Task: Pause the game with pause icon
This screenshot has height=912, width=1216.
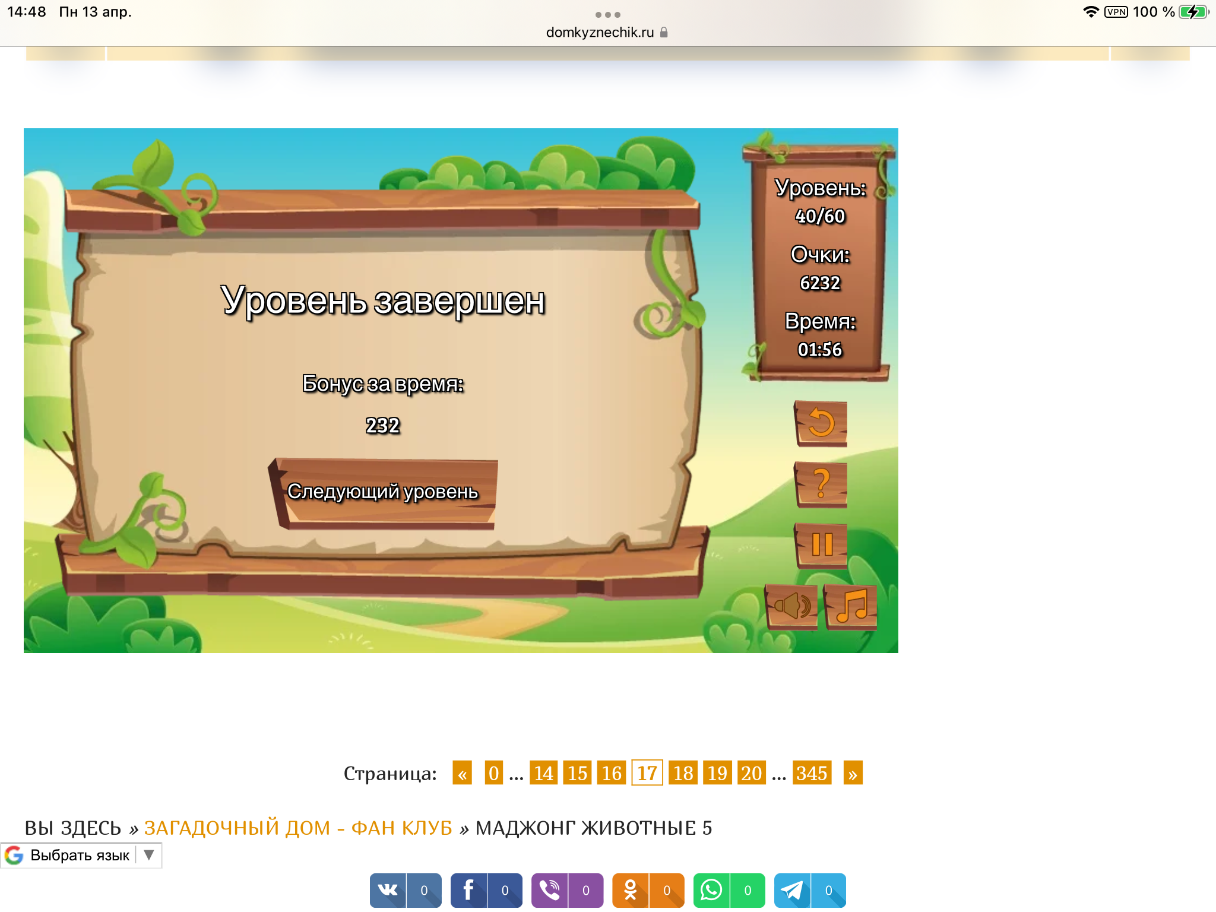Action: (x=821, y=544)
